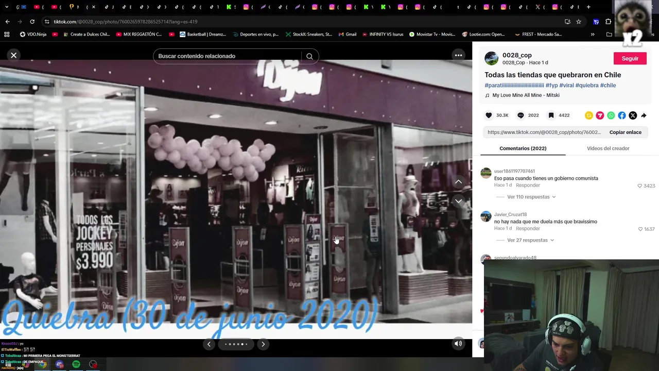Open the #chile hashtag
Screen dimensions: 659x371
click(x=608, y=86)
